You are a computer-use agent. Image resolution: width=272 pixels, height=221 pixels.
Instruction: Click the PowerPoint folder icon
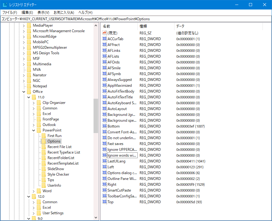(39, 130)
